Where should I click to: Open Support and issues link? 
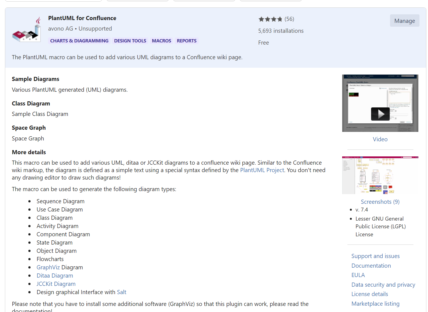(x=375, y=256)
